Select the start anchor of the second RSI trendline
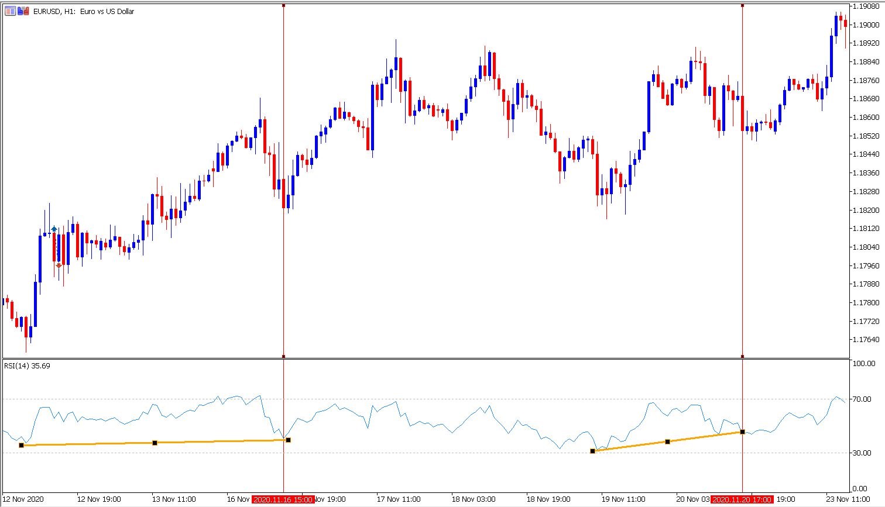Screen dimensions: 885x507 592,451
